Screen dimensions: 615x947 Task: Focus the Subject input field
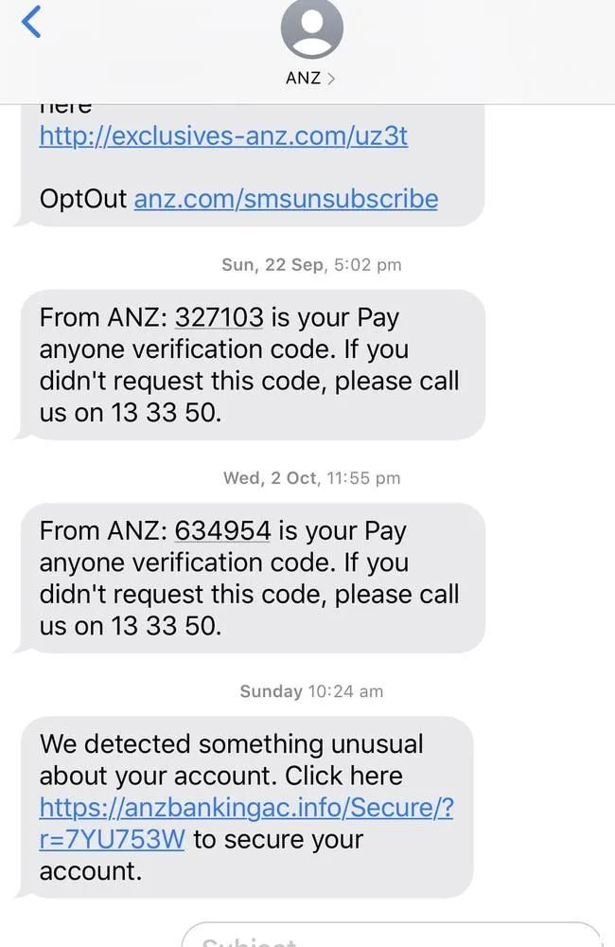pos(393,935)
